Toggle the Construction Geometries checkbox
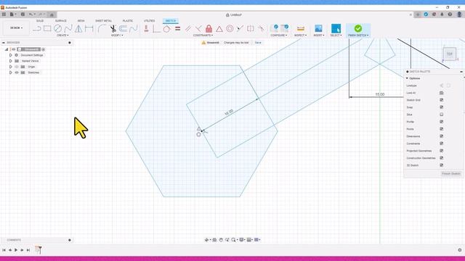This screenshot has width=465, height=261. pos(441,158)
